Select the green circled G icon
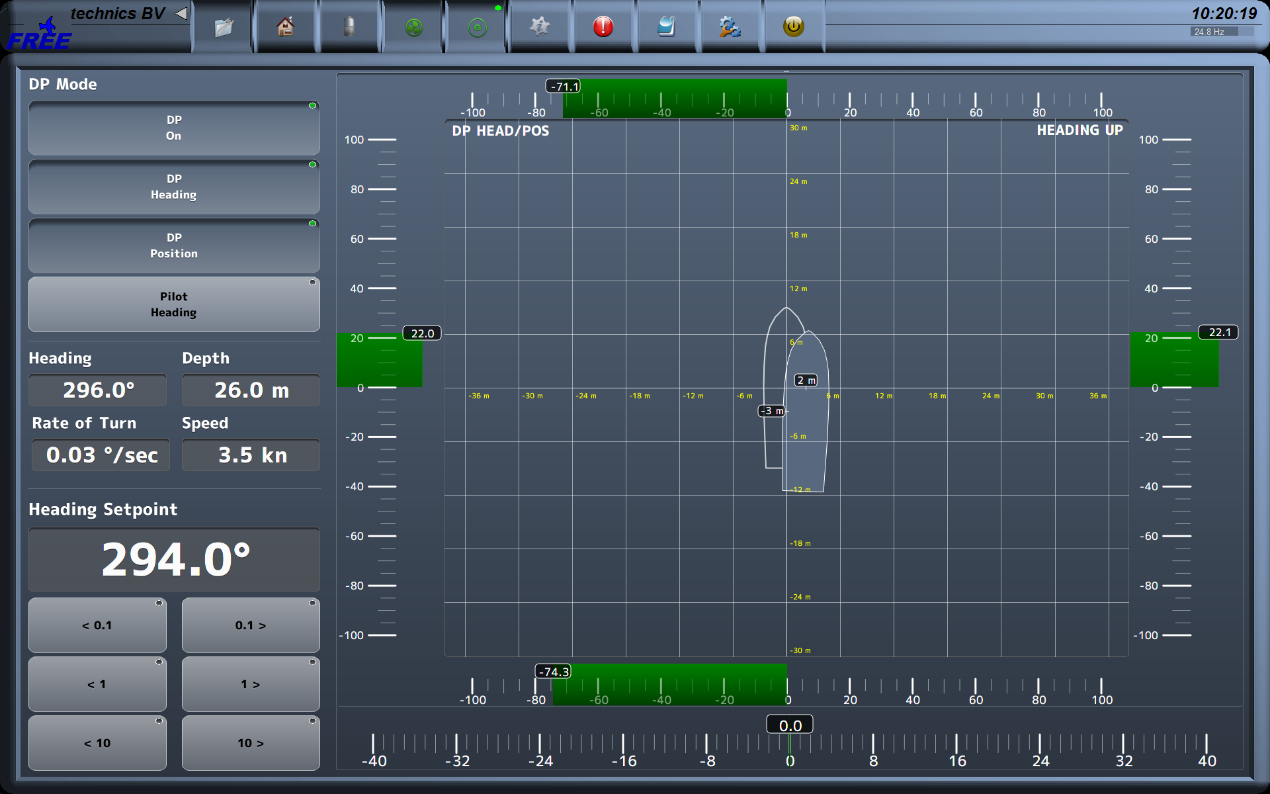Screen dimensions: 1270x794 coord(477,27)
